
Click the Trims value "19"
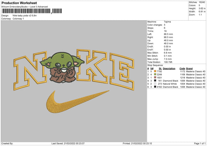[x=165, y=31]
